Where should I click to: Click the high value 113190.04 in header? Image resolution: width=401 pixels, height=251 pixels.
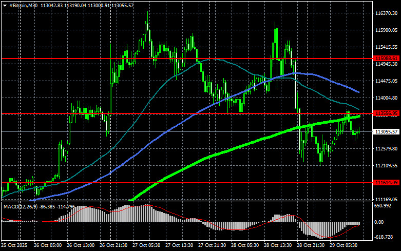75,5
